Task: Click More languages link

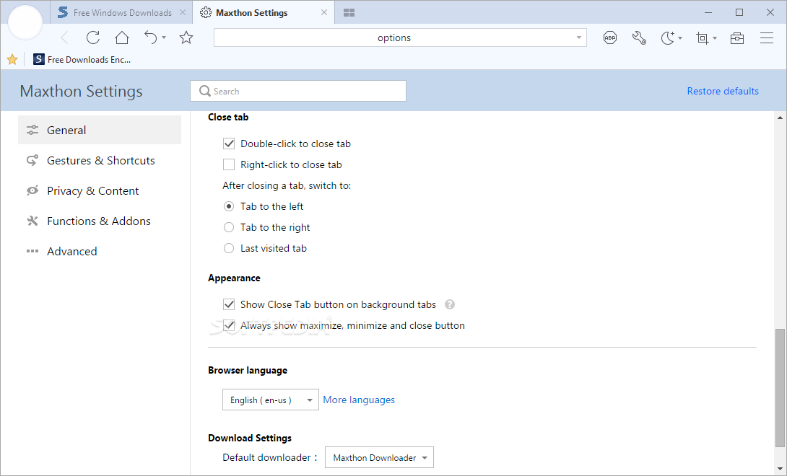Action: coord(359,400)
